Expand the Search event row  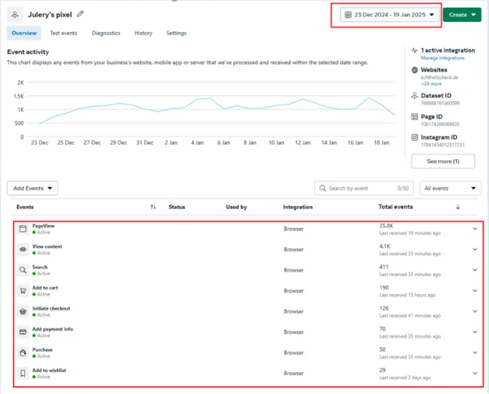tap(475, 270)
